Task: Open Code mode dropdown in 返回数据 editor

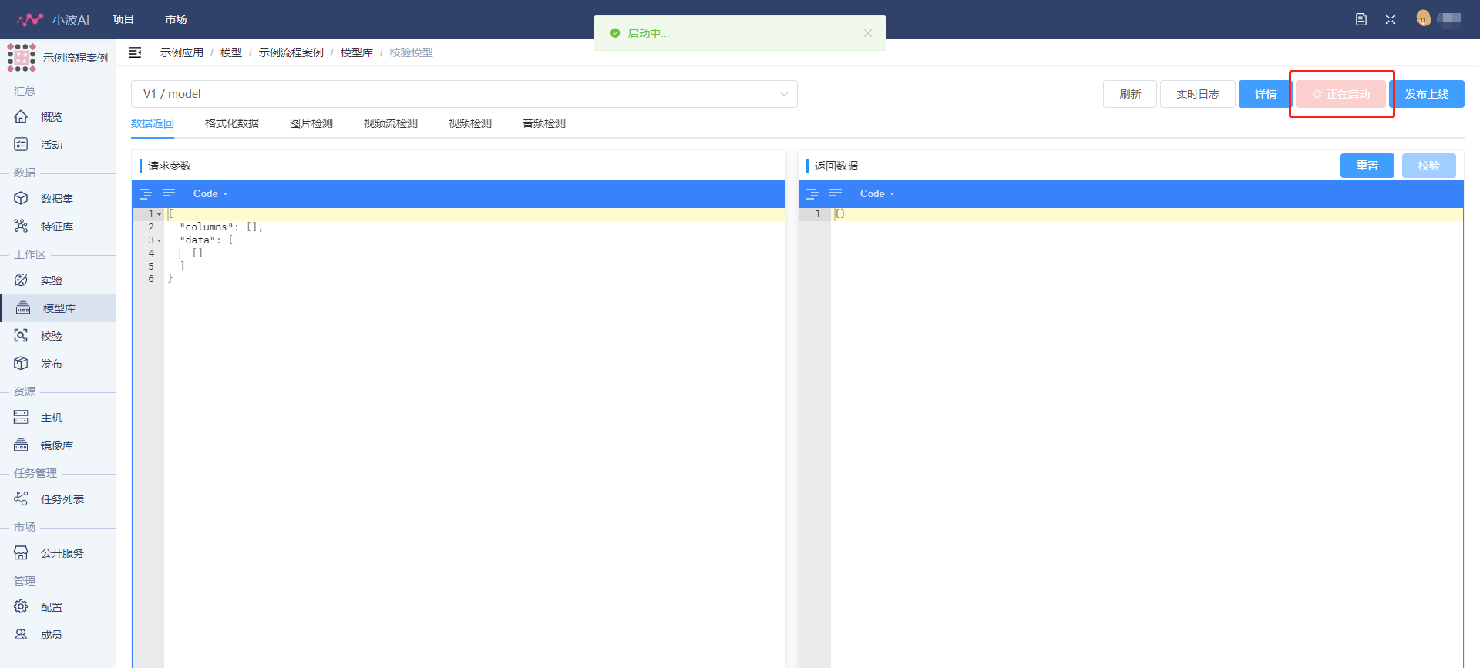Action: point(877,194)
